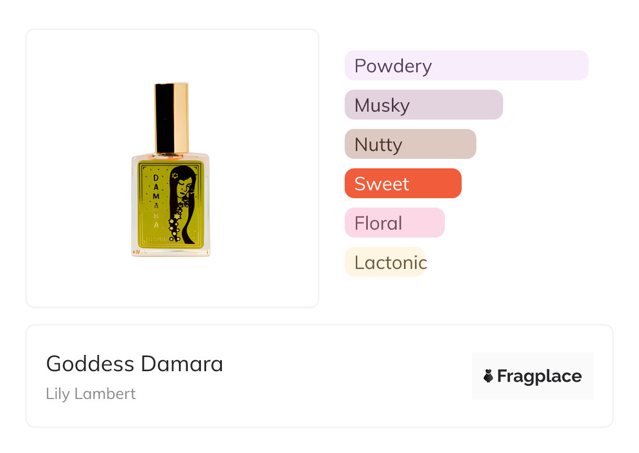Click the woman's face illustration on the bottle
The width and height of the screenshot is (639, 453).
click(x=185, y=189)
